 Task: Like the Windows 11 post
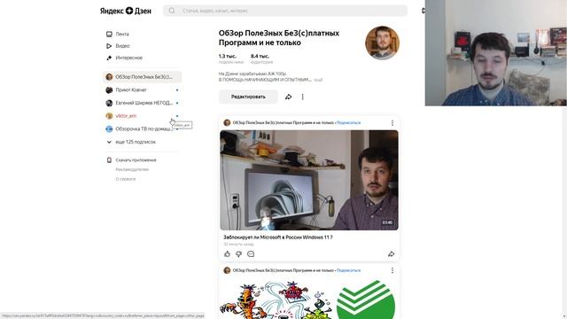pos(227,254)
